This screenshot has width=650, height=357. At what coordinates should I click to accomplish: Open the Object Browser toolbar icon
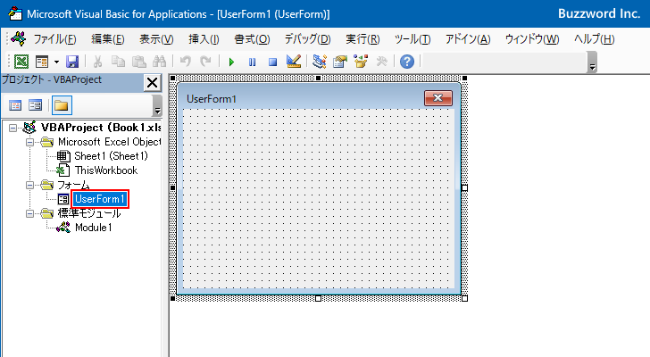point(361,62)
